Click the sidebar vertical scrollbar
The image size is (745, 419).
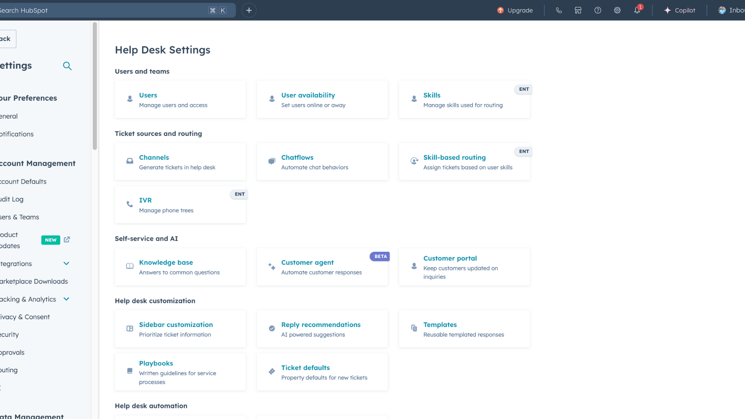[95, 86]
